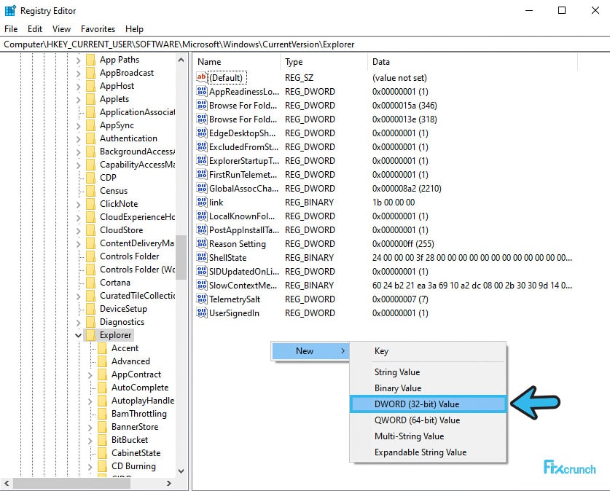This screenshot has width=610, height=491.
Task: Choose String Value from New submenu
Action: [428, 372]
